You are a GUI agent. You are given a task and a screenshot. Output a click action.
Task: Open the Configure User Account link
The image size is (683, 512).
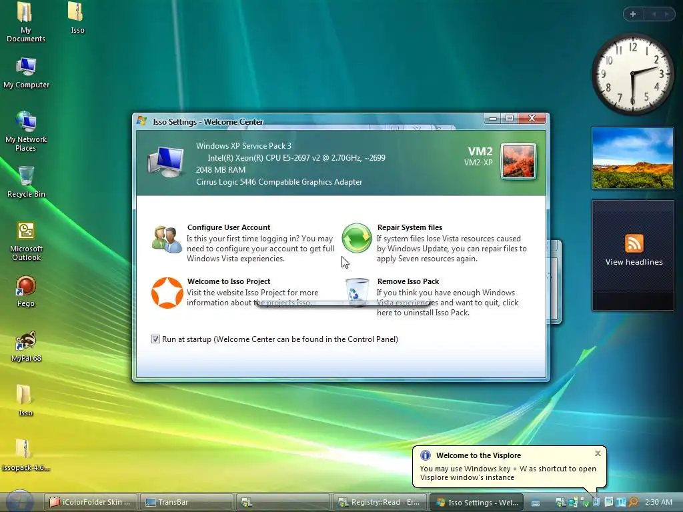(x=229, y=227)
